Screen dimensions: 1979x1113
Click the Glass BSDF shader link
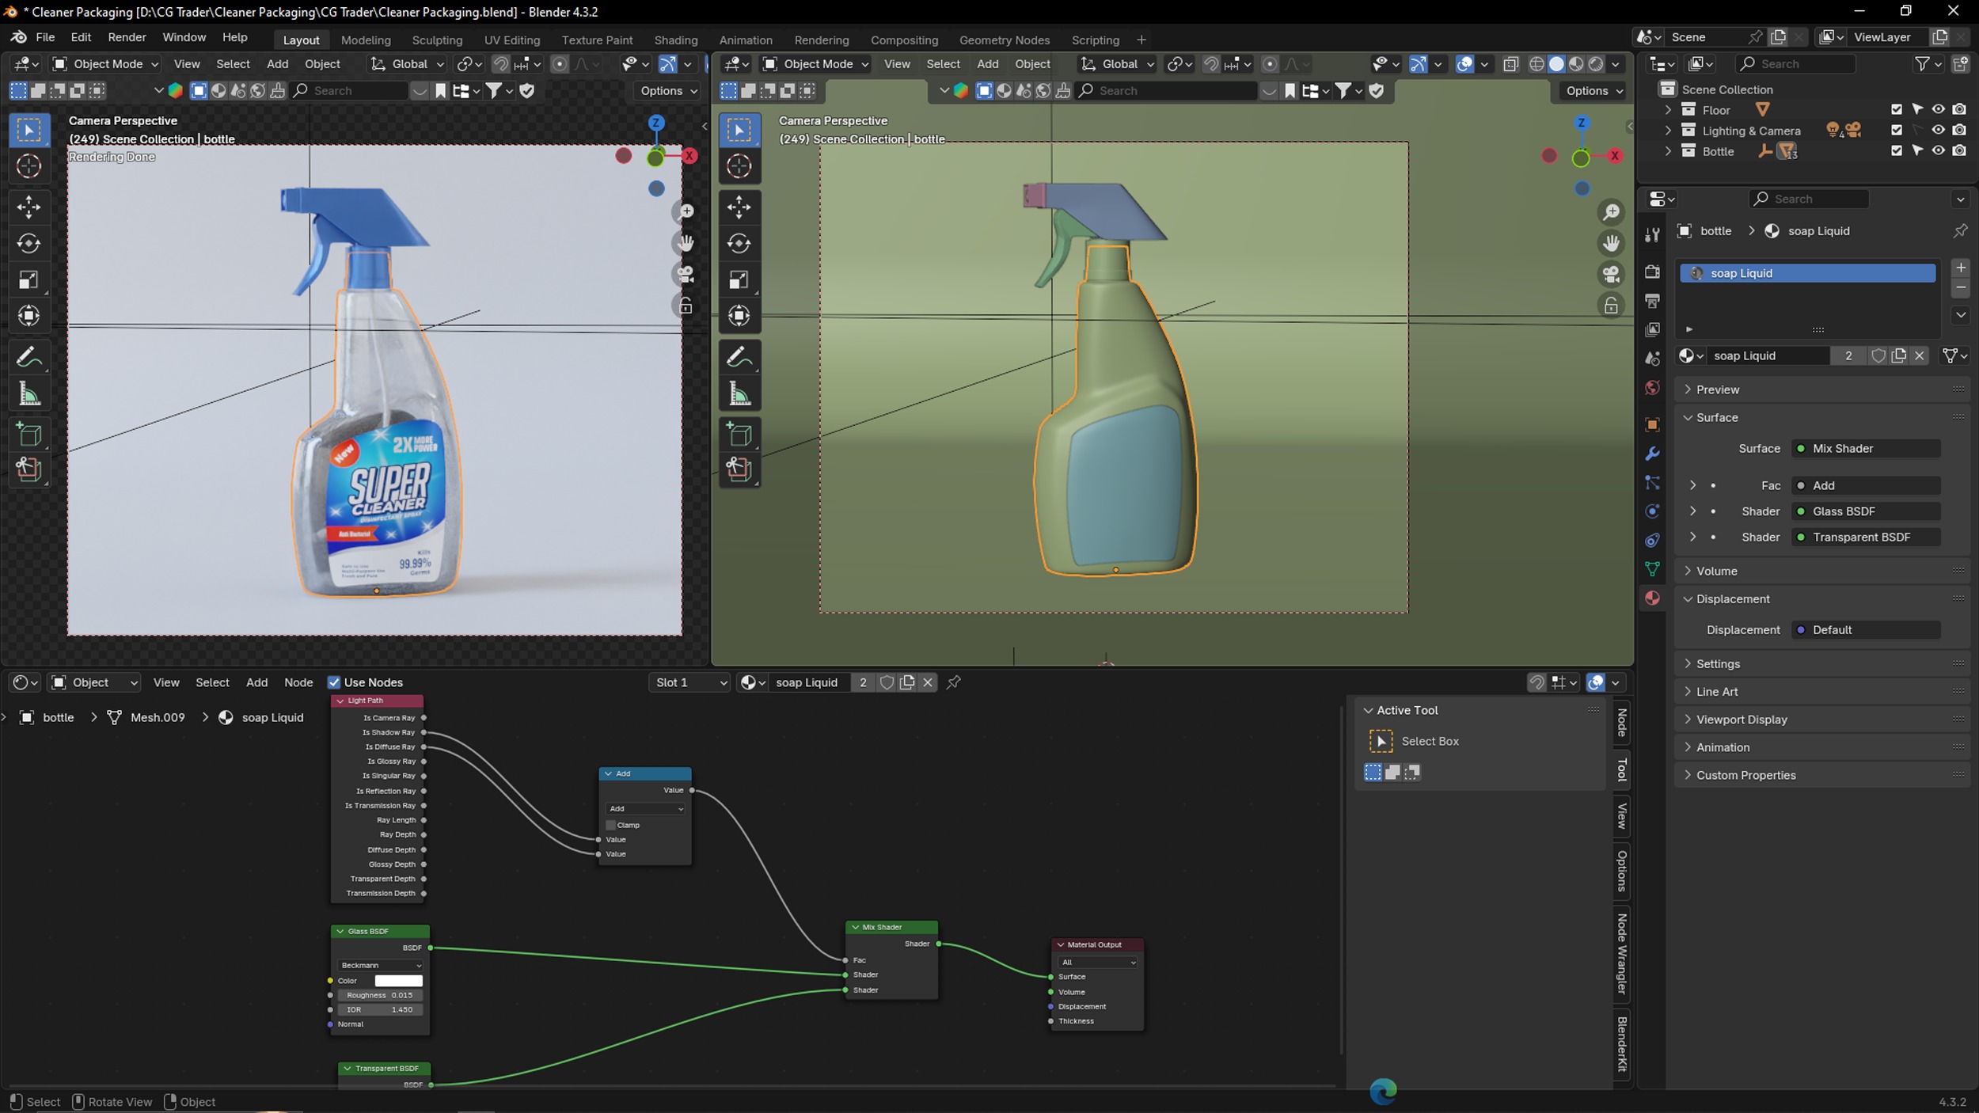(x=1866, y=511)
